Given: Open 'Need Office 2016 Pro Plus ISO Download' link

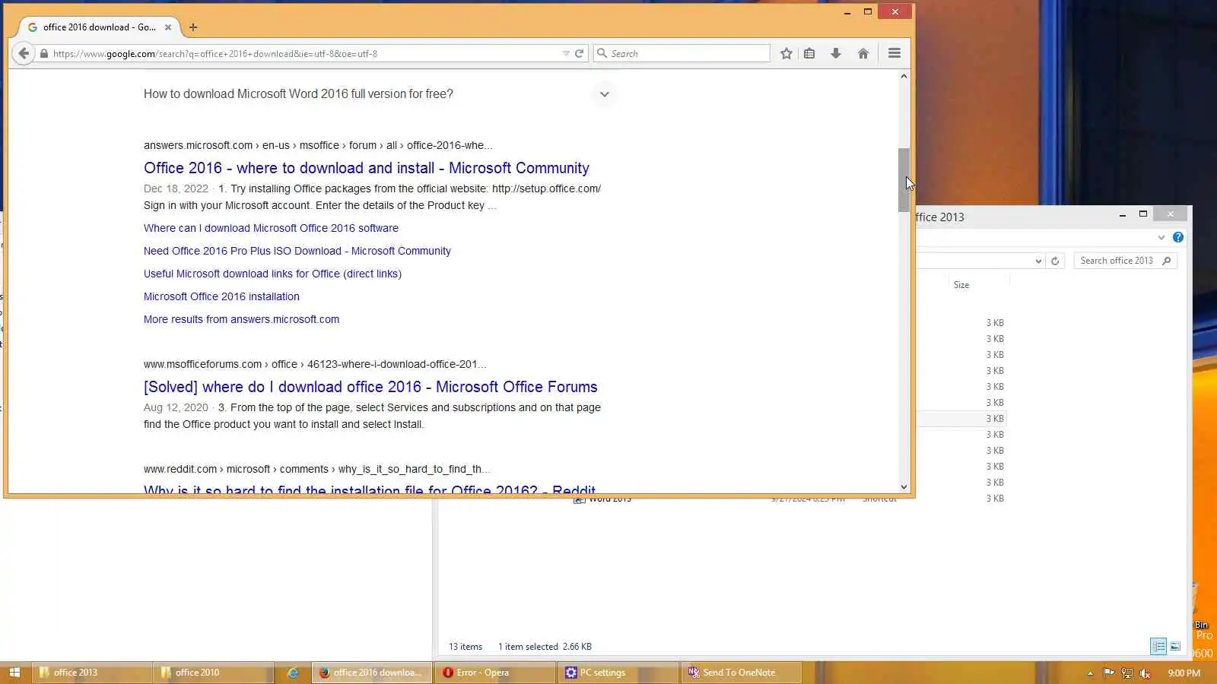Looking at the screenshot, I should [297, 251].
